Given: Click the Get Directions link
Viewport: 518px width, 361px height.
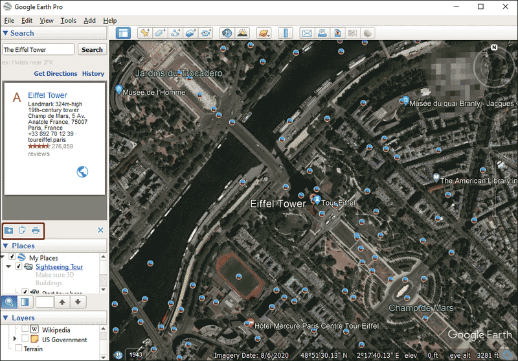Looking at the screenshot, I should [56, 73].
